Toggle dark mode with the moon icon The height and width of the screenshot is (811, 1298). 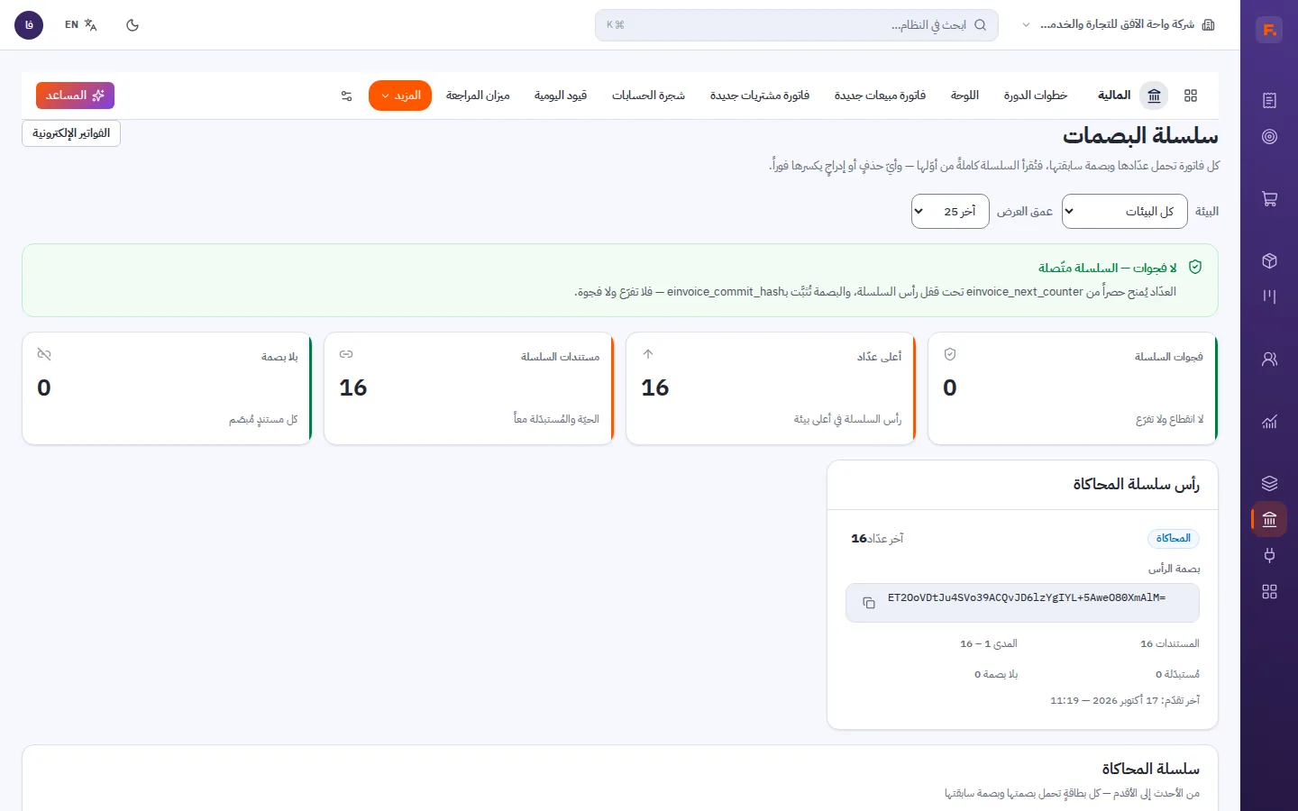pyautogui.click(x=133, y=25)
